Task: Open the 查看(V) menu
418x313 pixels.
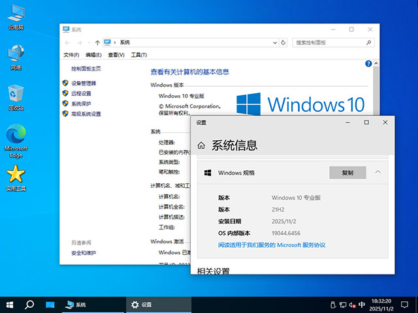Action: click(116, 55)
